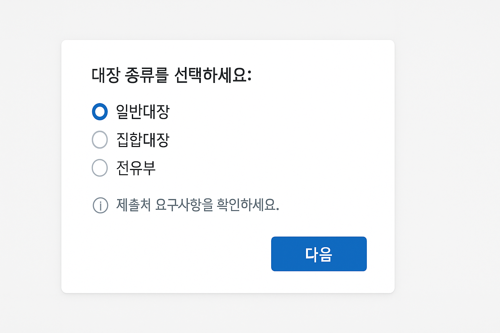
Task: Select the currently highlighted blue radio circle
Action: pyautogui.click(x=100, y=112)
